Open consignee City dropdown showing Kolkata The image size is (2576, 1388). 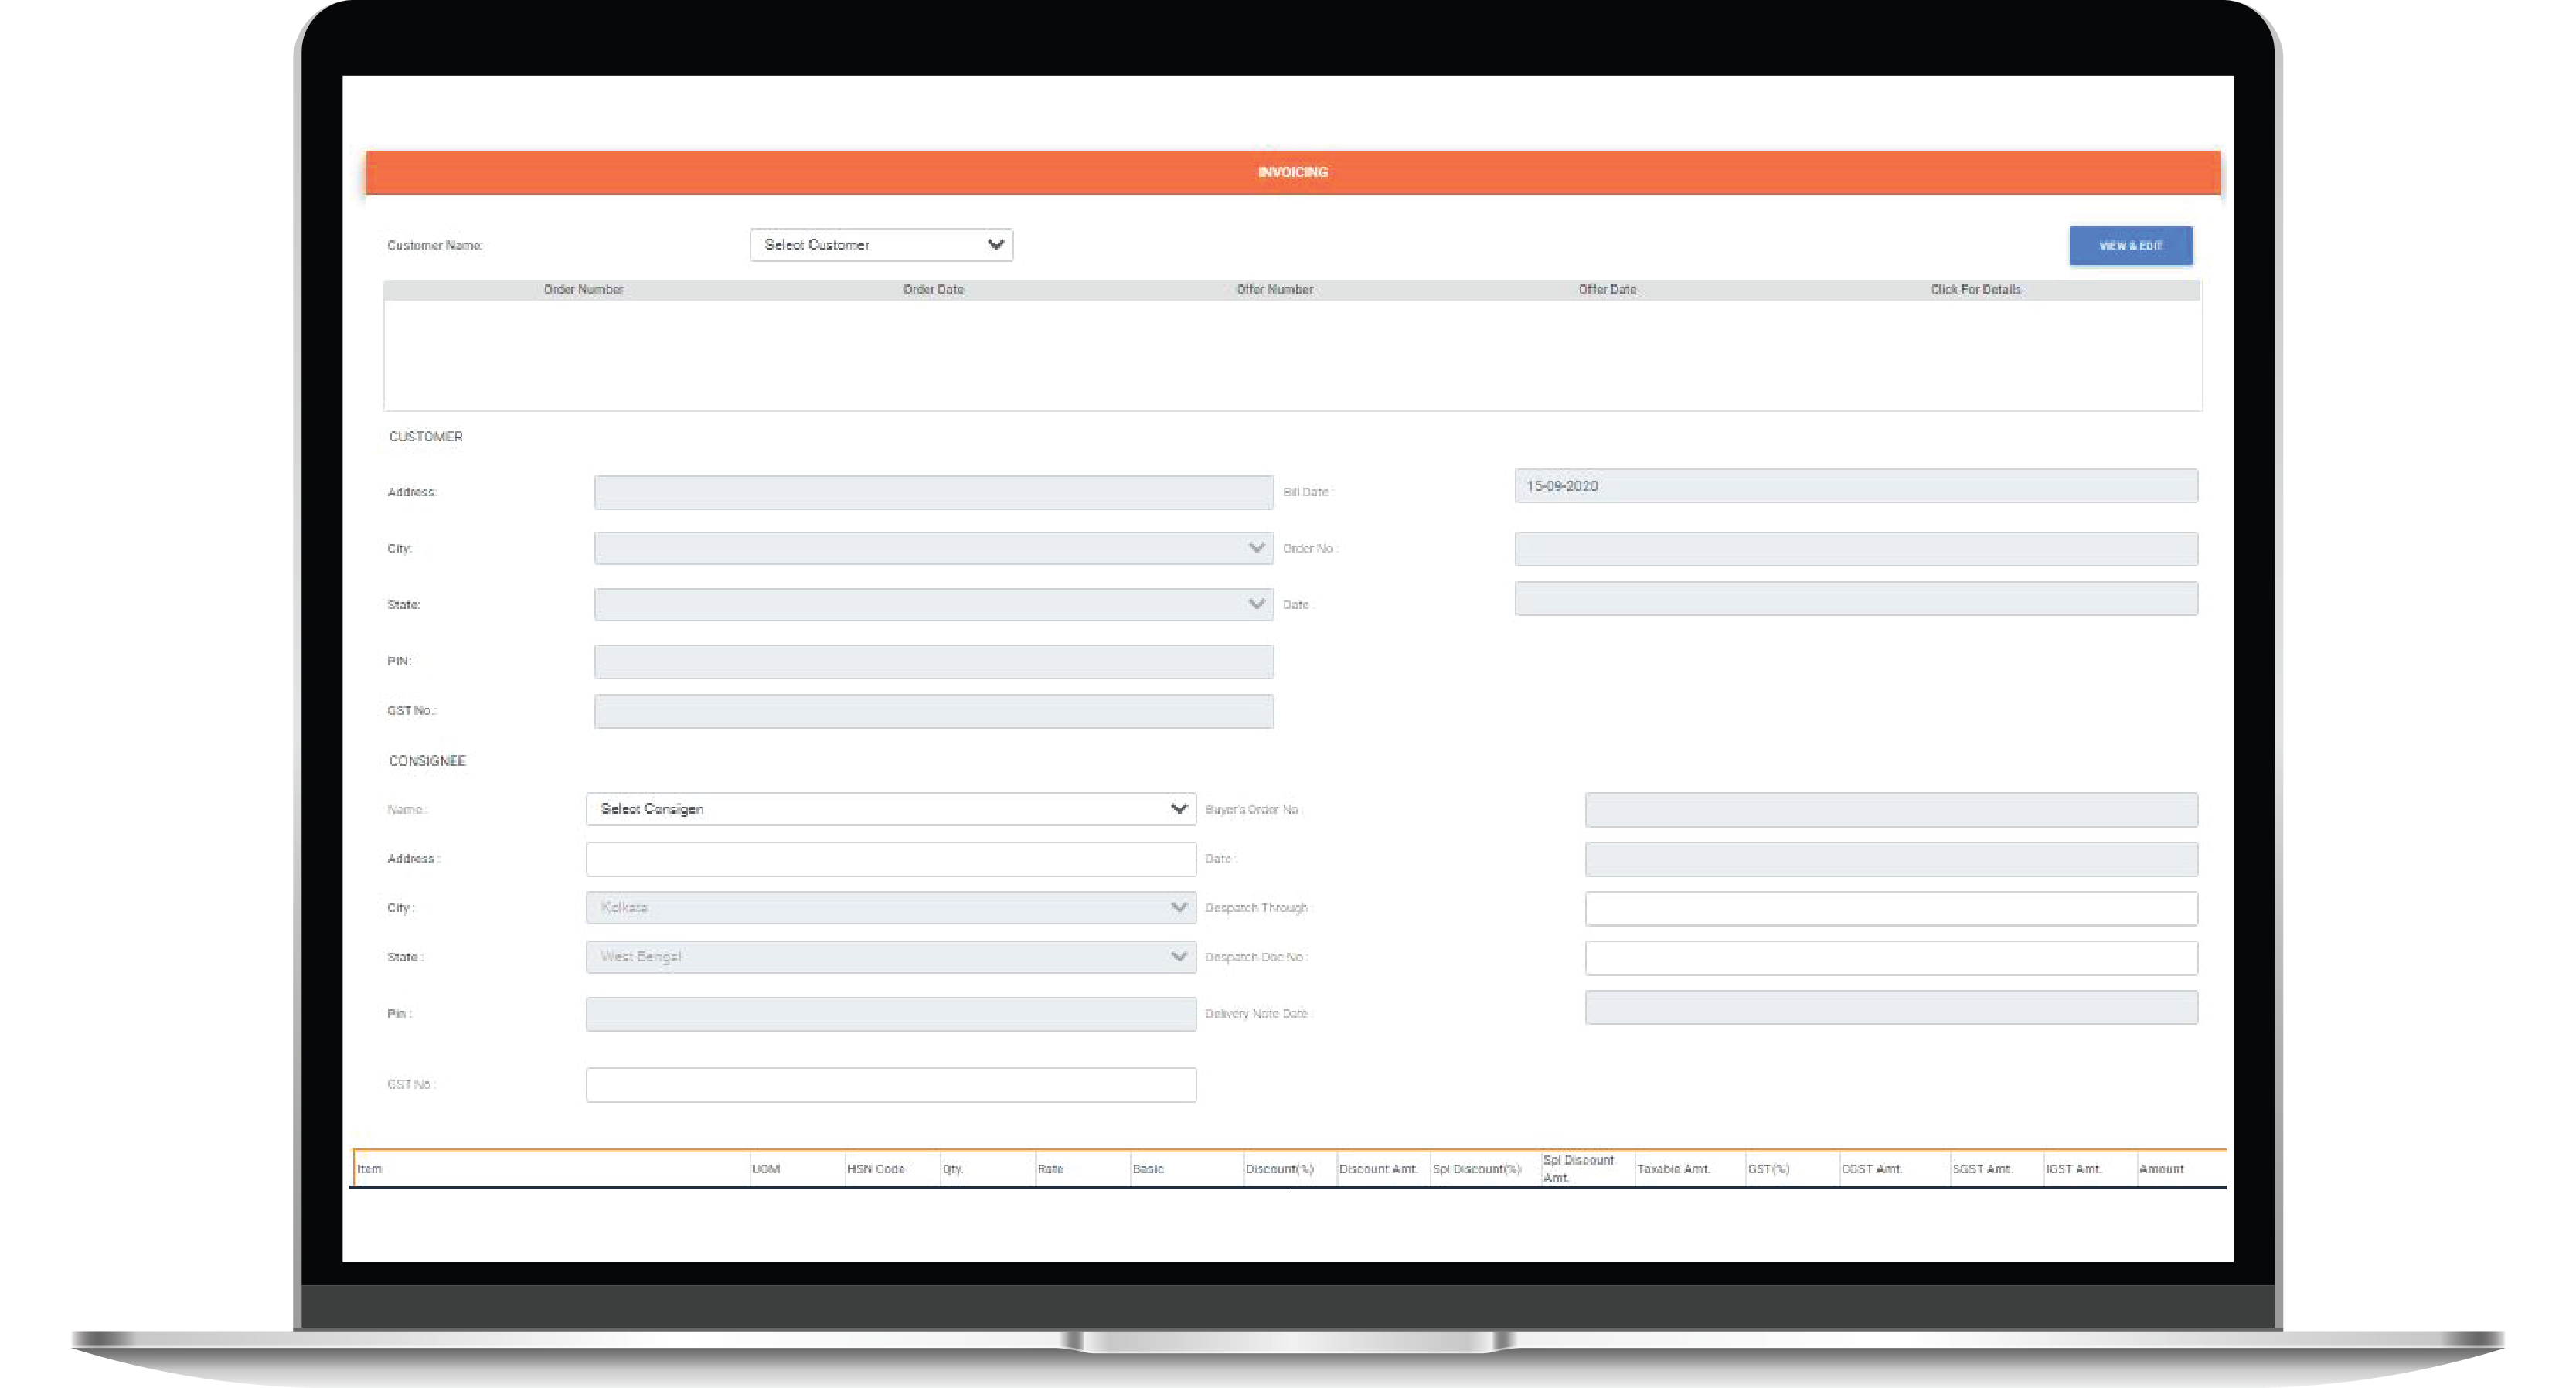(890, 908)
